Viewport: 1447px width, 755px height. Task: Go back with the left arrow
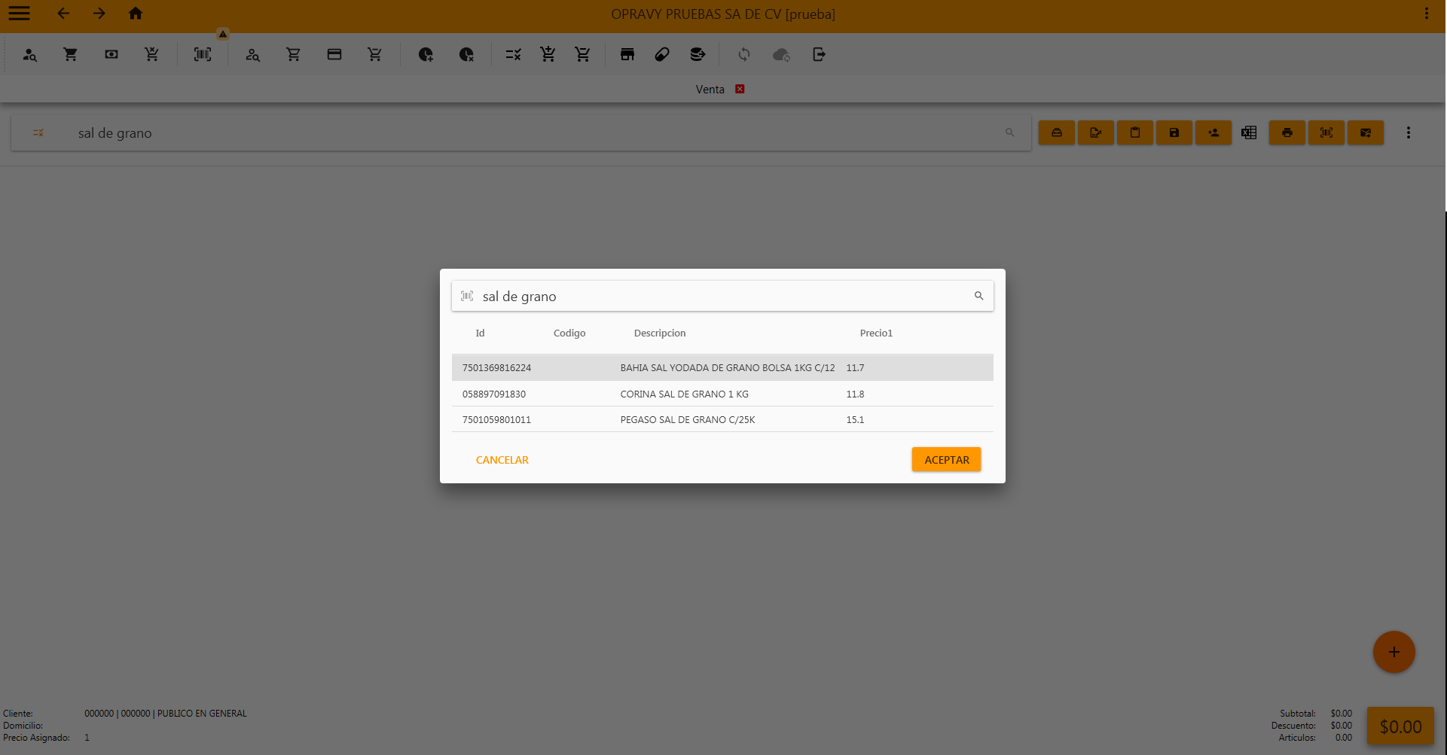point(63,14)
